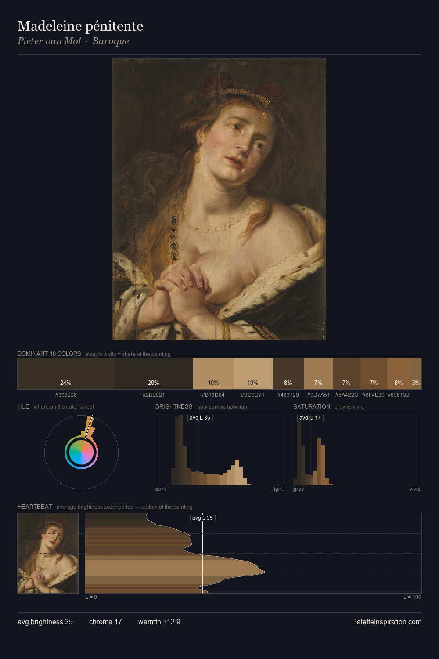Screen dimensions: 439x659
Task: Click the 'avg L 35' label in brightness histogram
Action: click(200, 418)
